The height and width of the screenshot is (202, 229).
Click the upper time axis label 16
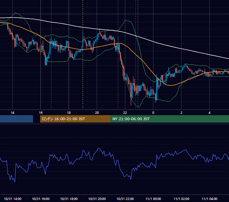pyautogui.click(x=41, y=113)
